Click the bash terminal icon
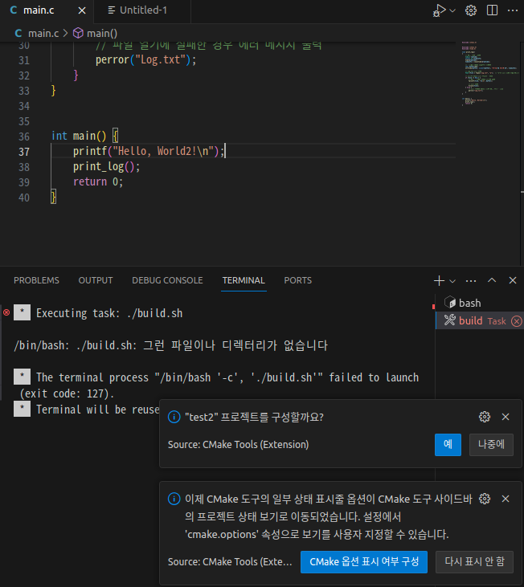The width and height of the screenshot is (524, 587). pos(450,302)
